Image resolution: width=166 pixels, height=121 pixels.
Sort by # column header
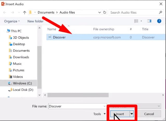131,29
